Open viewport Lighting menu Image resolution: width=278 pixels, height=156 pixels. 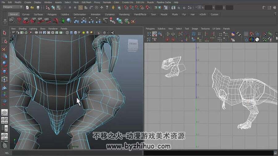click(x=33, y=29)
